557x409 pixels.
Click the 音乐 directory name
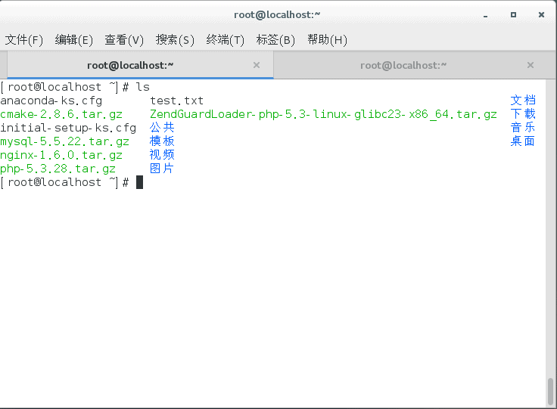(523, 127)
